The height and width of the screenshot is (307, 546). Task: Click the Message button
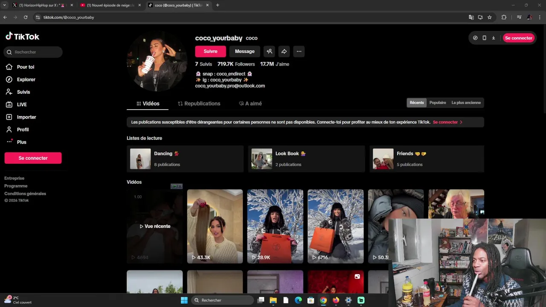[244, 51]
